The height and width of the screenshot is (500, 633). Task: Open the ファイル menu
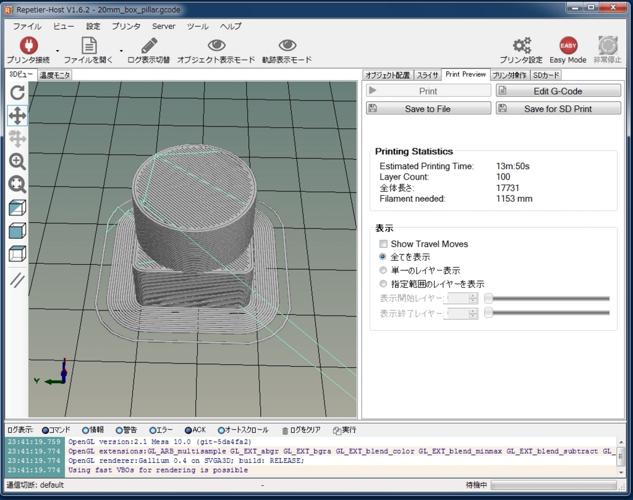point(27,26)
